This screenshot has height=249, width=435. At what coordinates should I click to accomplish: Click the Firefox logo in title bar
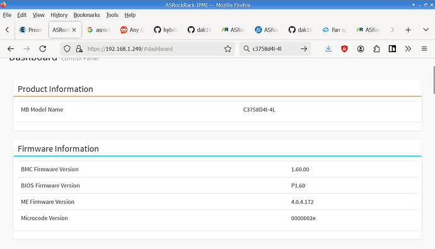pyautogui.click(x=3, y=4)
